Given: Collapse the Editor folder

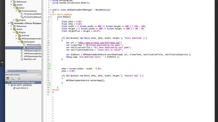Looking at the screenshot, I should (x=14, y=8).
